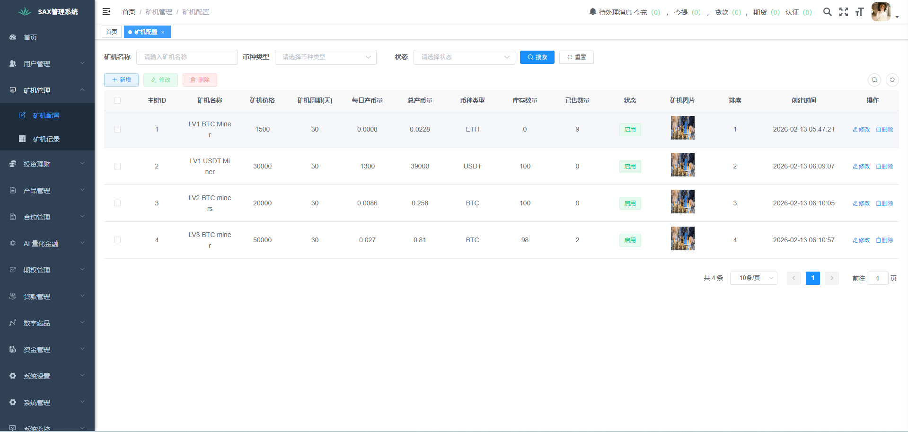
Task: Toggle fullscreen mode icon
Action: click(x=844, y=12)
